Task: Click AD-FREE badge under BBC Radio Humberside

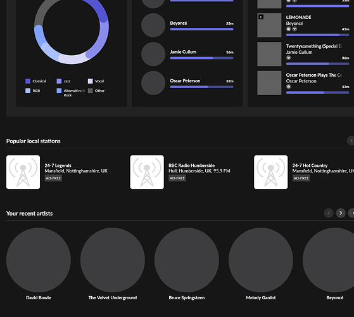Action: point(177,178)
